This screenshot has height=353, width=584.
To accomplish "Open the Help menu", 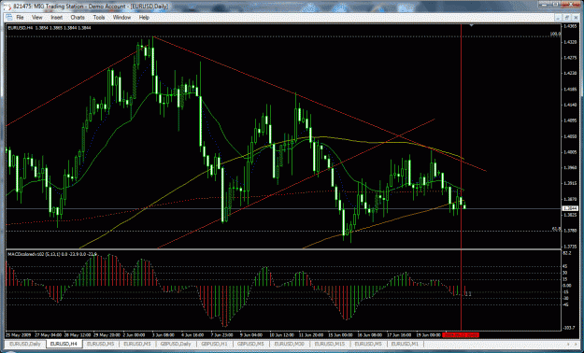I will pos(144,18).
